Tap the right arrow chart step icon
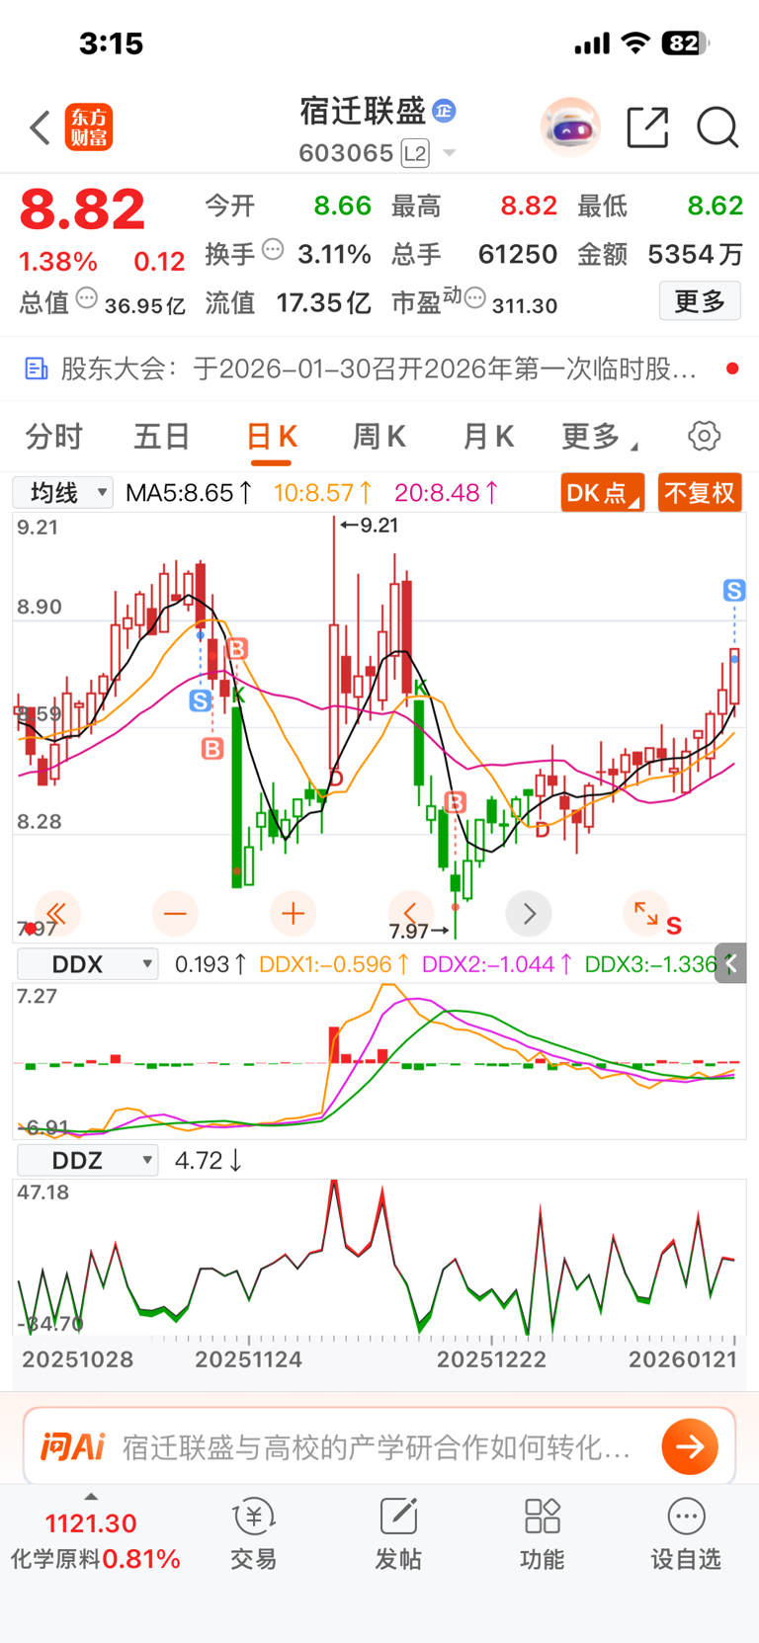The image size is (759, 1643). click(x=529, y=914)
